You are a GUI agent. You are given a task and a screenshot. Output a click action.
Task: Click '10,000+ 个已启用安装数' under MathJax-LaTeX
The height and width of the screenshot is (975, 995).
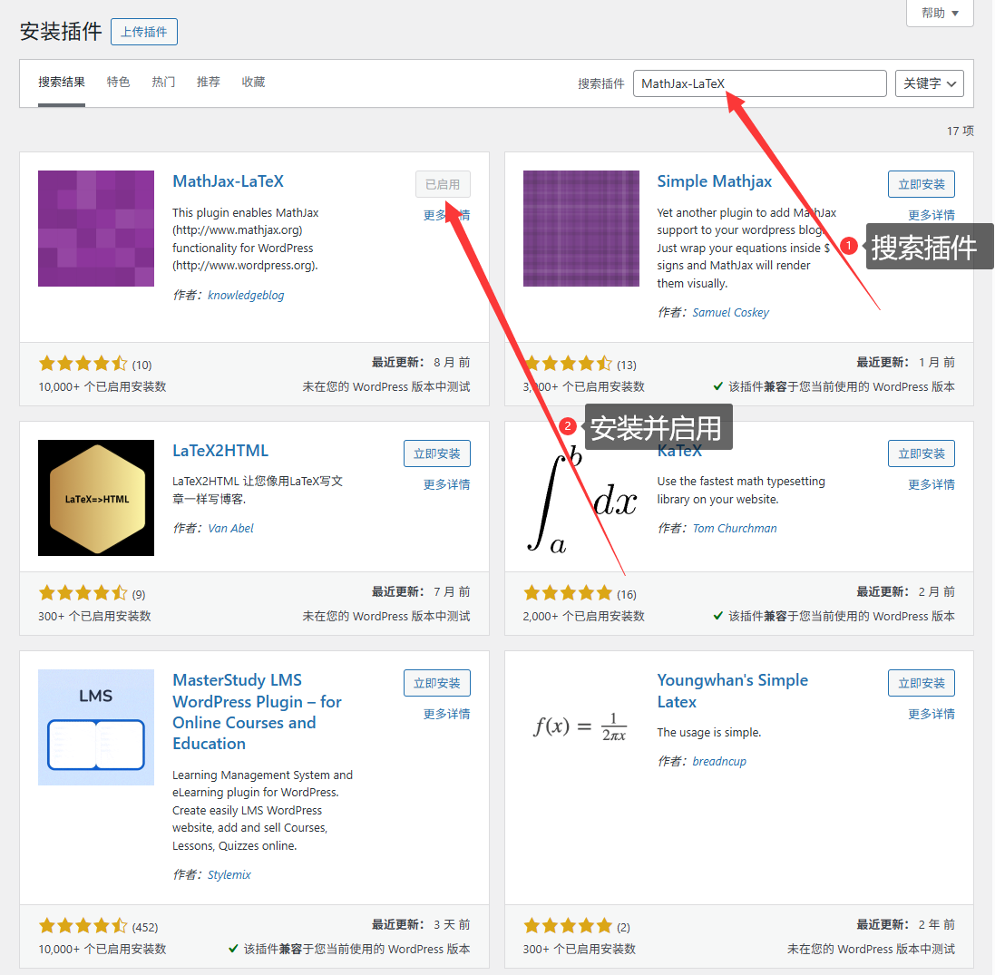click(x=102, y=387)
